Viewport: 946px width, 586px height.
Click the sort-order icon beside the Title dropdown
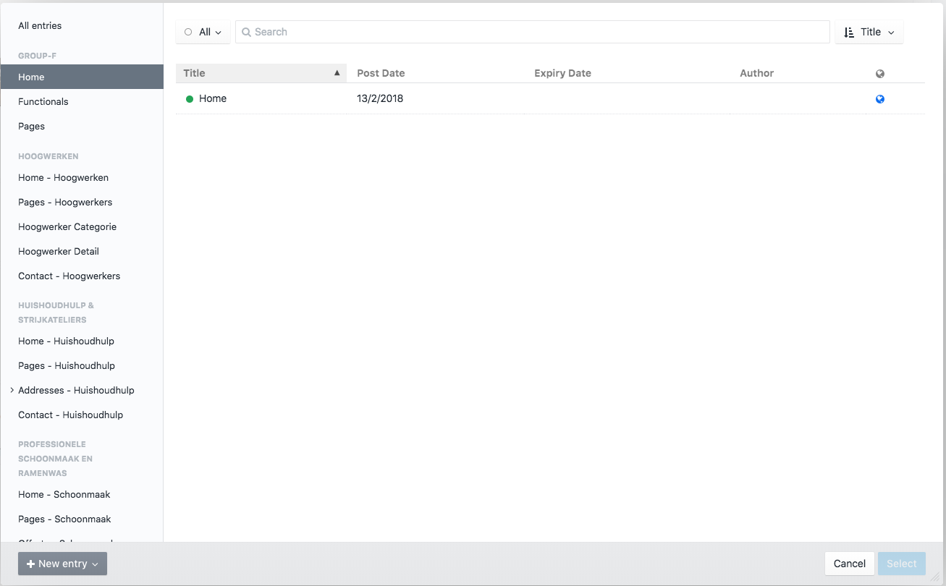[850, 31]
